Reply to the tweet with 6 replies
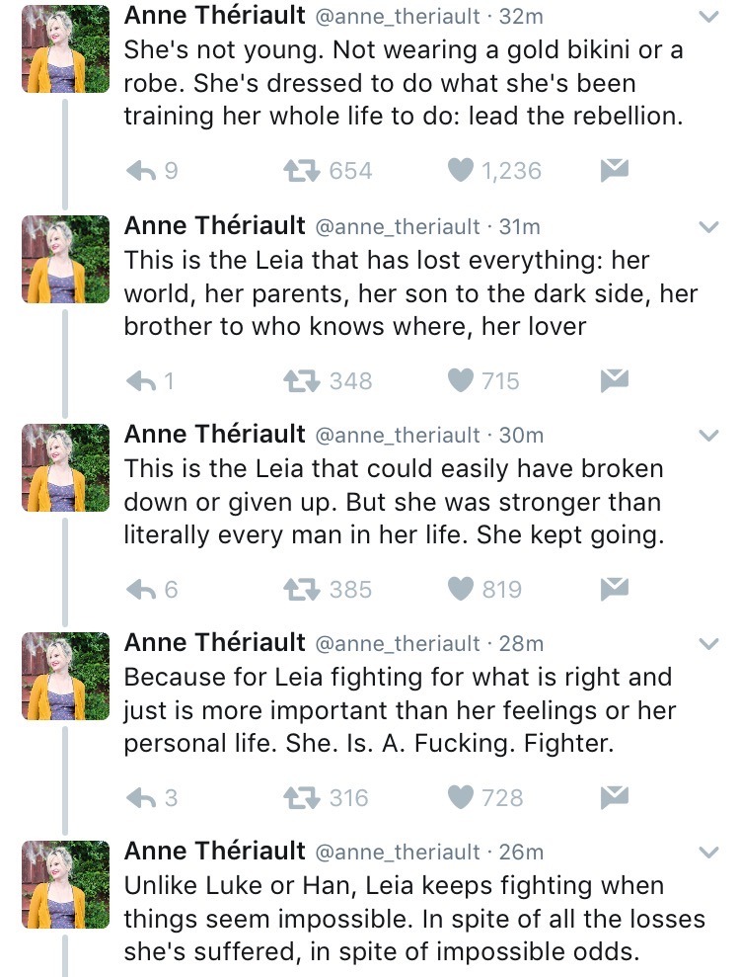 [x=142, y=590]
